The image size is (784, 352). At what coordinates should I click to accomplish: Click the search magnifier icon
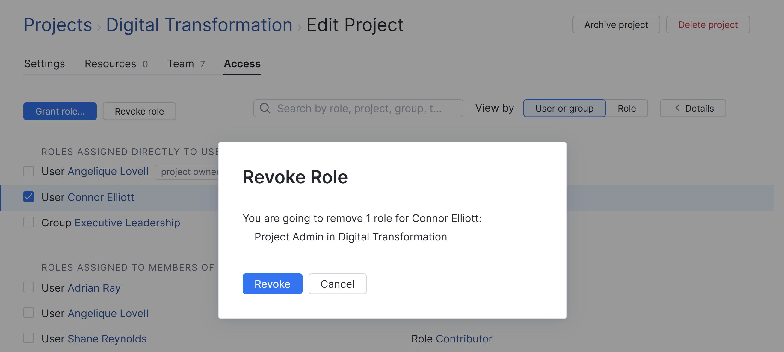[x=265, y=109]
